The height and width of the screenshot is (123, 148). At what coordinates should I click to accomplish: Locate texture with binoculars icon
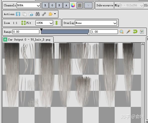[x=38, y=14]
